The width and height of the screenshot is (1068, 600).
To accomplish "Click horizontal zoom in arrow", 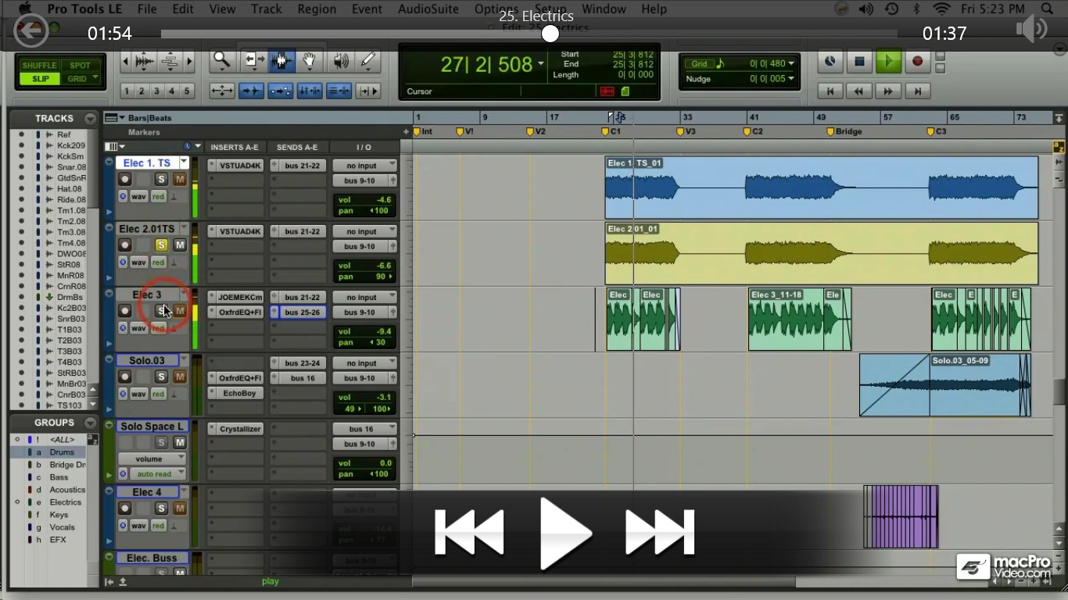I will click(188, 61).
